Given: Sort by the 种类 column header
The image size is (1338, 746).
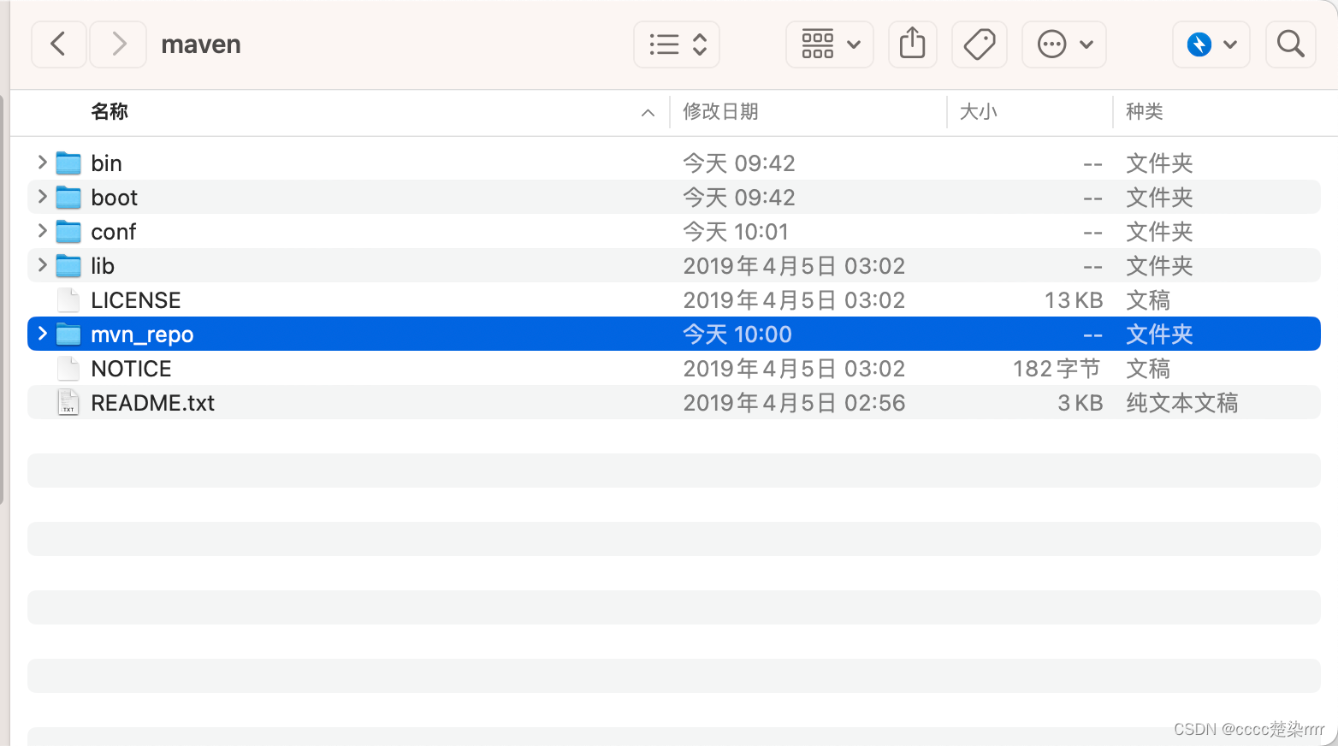Looking at the screenshot, I should (1145, 111).
